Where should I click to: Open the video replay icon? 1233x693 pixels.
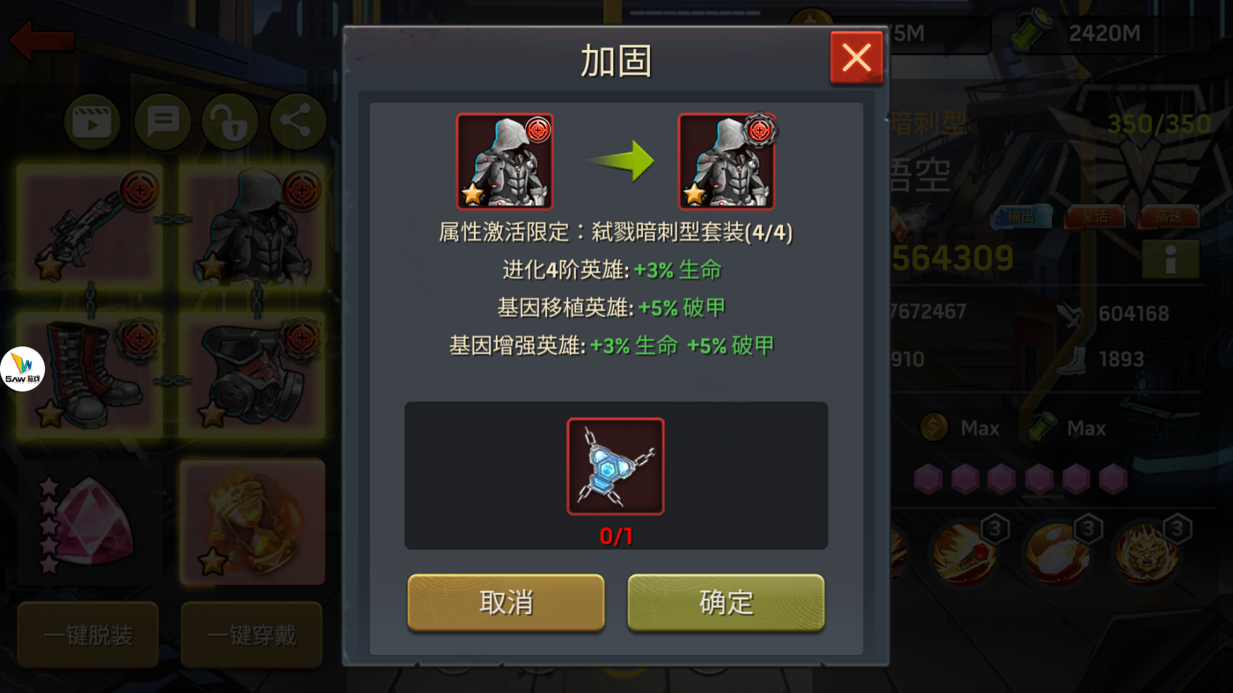(x=92, y=123)
